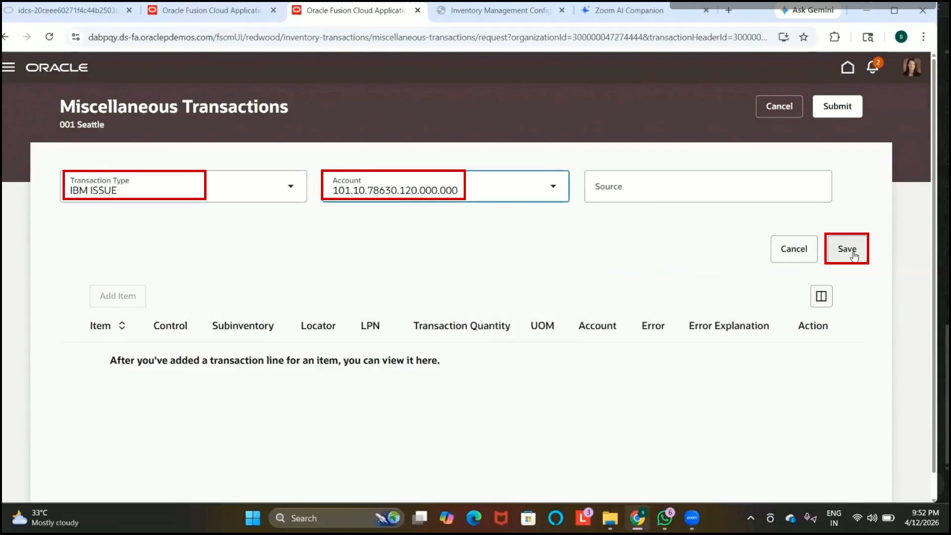
Task: Sort table by Item column arrows
Action: click(122, 325)
